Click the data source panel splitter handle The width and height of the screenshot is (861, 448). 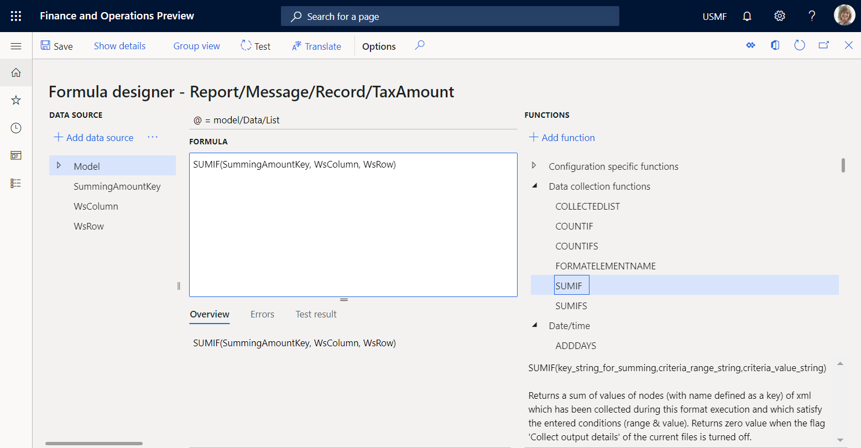point(179,286)
